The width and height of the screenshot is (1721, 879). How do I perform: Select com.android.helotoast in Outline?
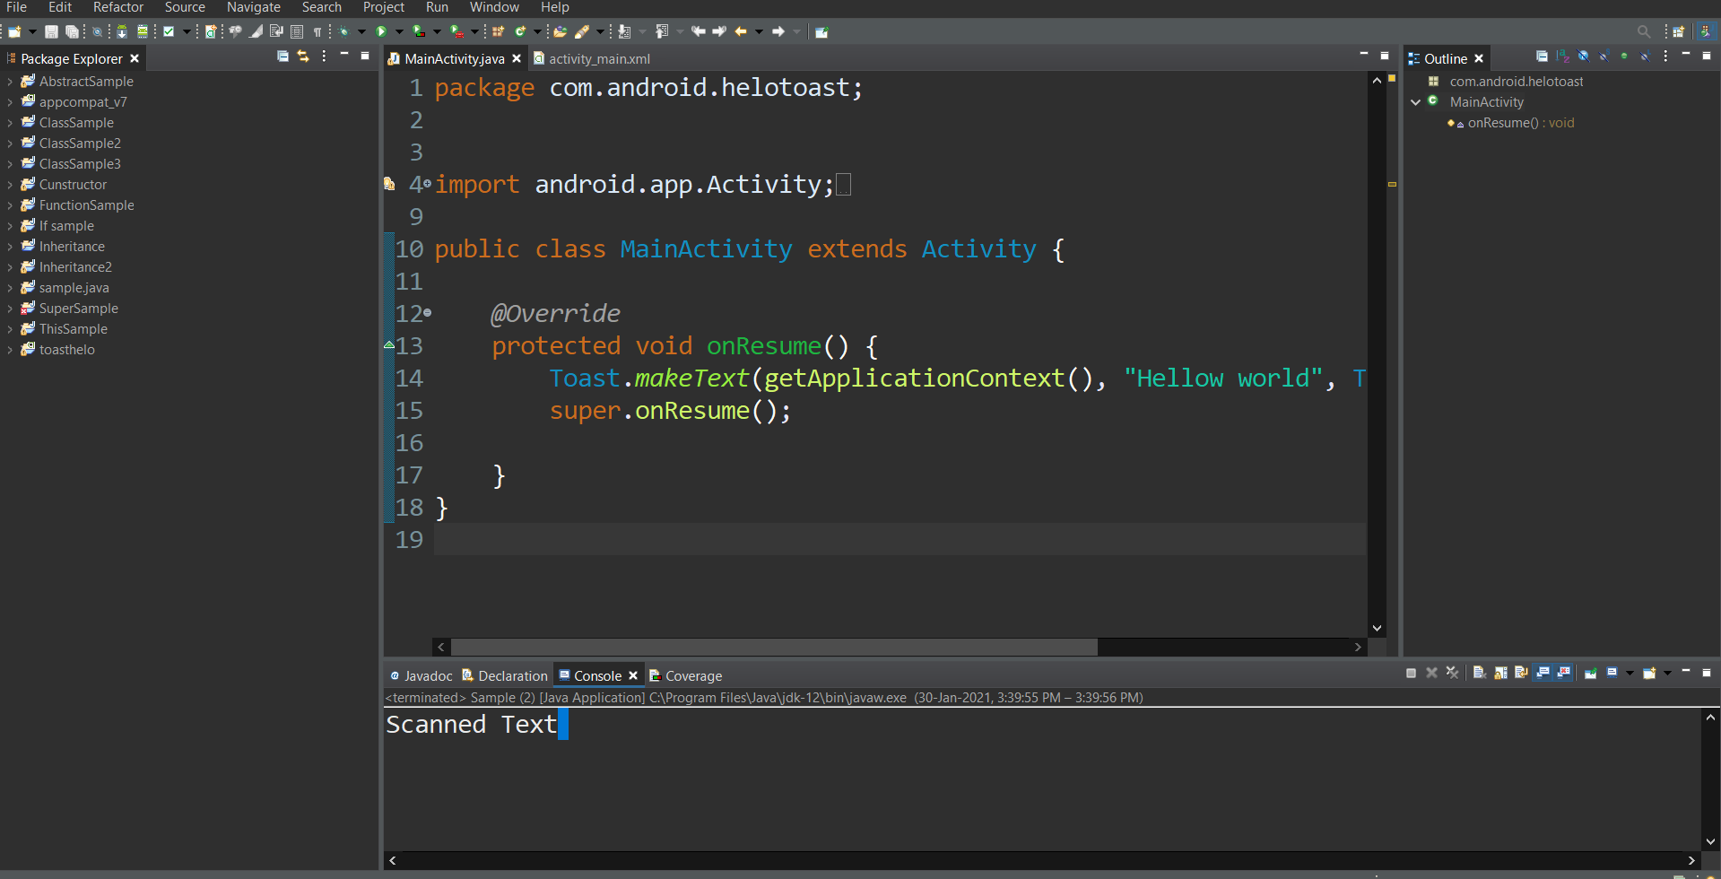1517,82
